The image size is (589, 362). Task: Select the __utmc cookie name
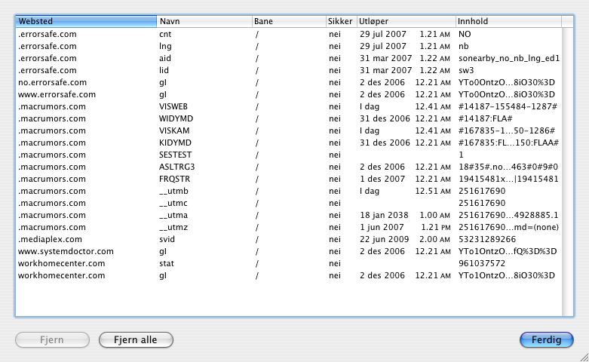173,203
